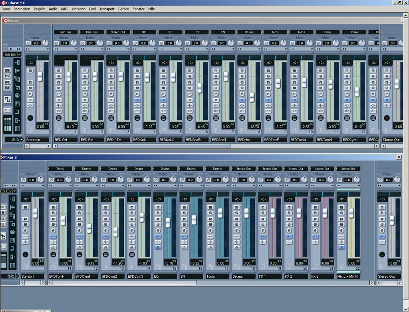This screenshot has width=409, height=312.
Task: Bypass inserts on the BFDKckI channel
Action: click(x=137, y=100)
